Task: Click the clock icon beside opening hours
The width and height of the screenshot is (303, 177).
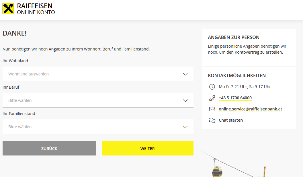Action: 212,87
